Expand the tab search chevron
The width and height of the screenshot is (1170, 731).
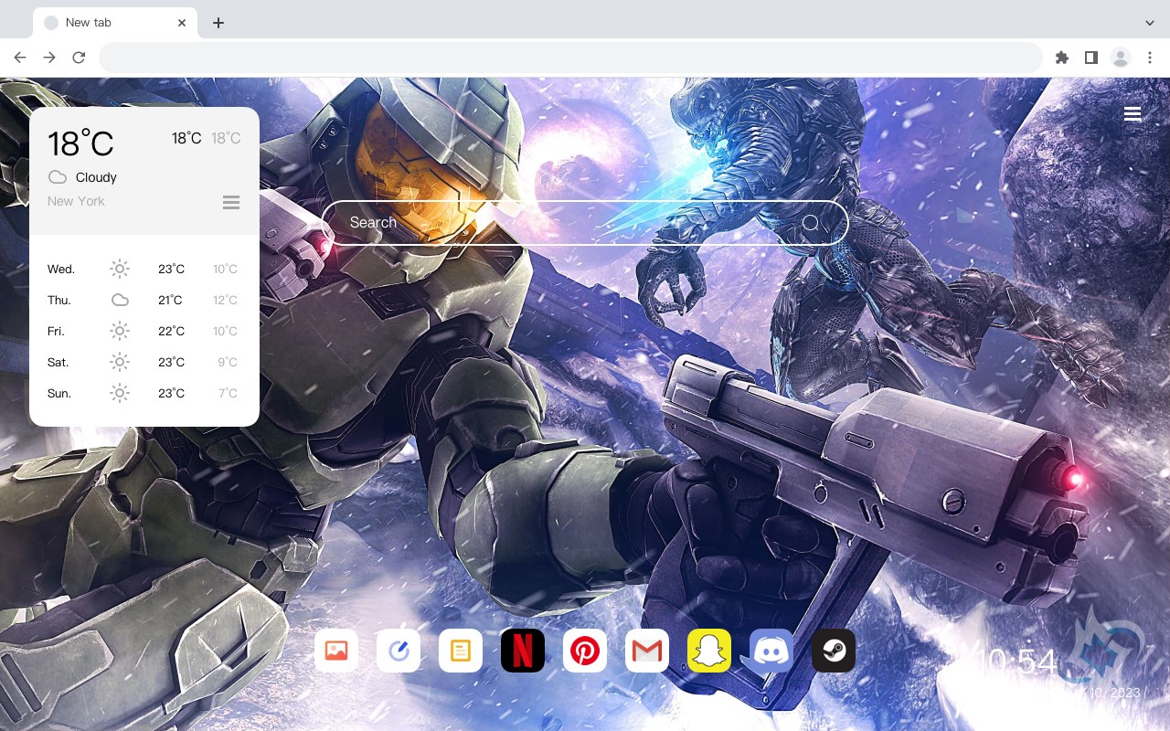point(1150,23)
